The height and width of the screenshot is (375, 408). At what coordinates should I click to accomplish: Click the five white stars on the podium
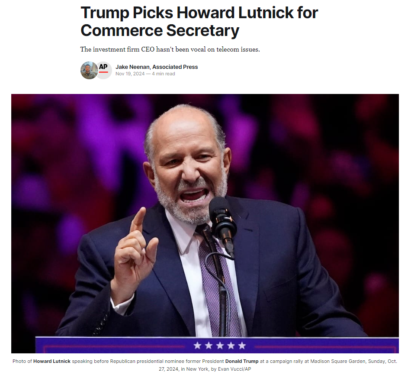point(220,345)
